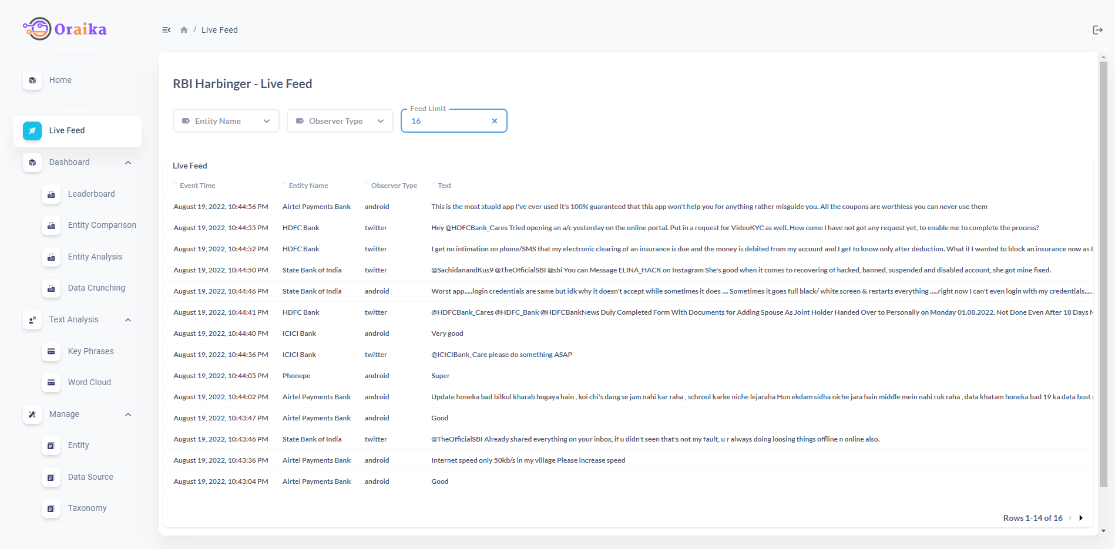
Task: Open the Observer Type dropdown
Action: tap(340, 121)
